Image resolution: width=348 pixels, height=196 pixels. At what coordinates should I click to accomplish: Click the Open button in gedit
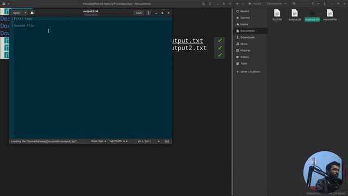pyautogui.click(x=16, y=13)
